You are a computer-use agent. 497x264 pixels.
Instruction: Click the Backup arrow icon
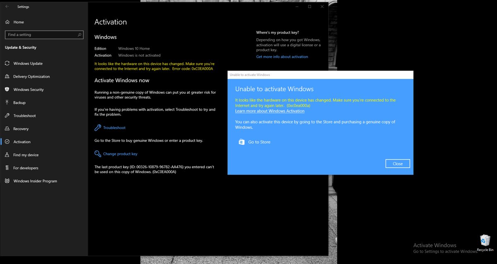point(7,102)
